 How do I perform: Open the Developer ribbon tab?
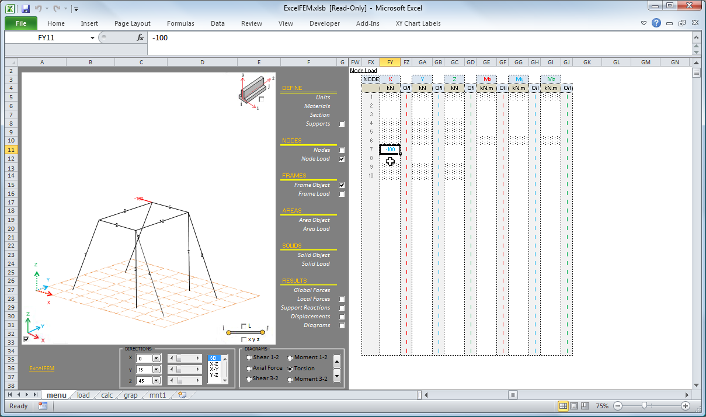(325, 23)
